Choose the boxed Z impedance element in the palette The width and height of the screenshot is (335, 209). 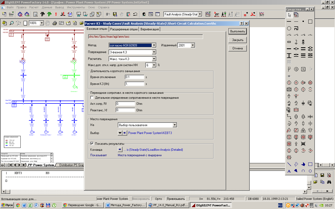(x=296, y=130)
